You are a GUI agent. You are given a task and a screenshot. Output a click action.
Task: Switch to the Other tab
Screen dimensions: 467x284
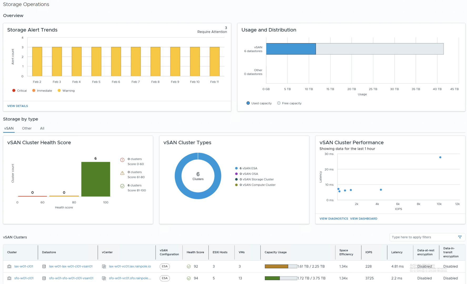27,128
